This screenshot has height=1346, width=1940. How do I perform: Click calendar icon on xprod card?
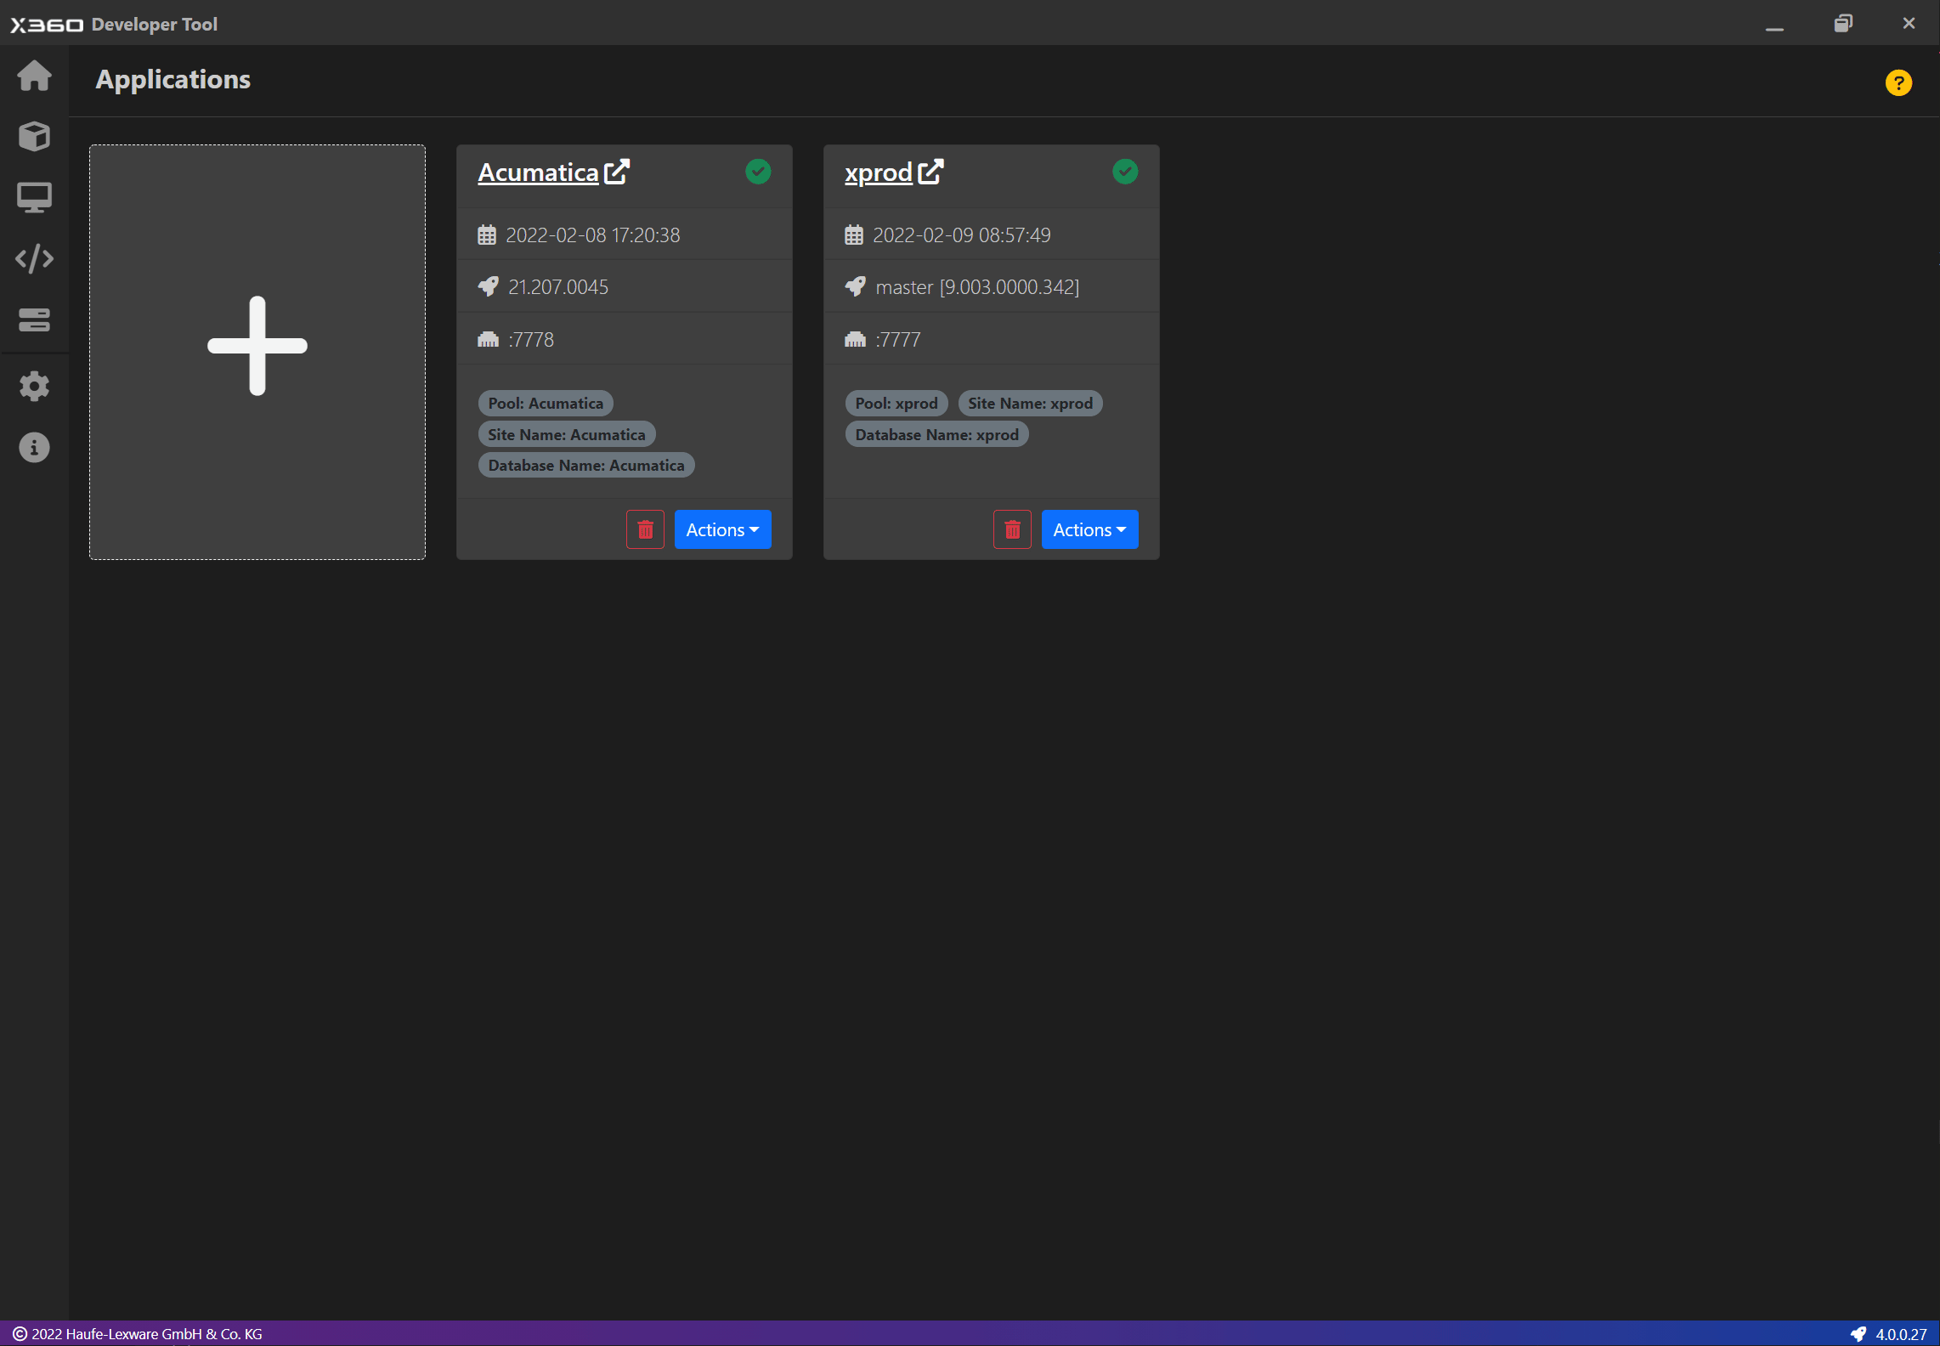[854, 235]
